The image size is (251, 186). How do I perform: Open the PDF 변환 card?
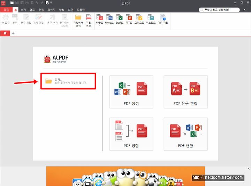click(x=185, y=134)
